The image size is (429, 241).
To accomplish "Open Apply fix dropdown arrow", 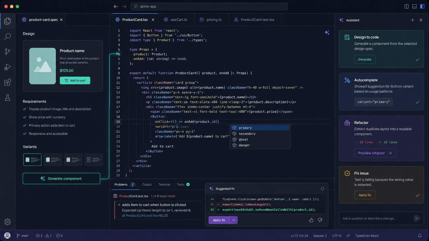I will click(233, 220).
